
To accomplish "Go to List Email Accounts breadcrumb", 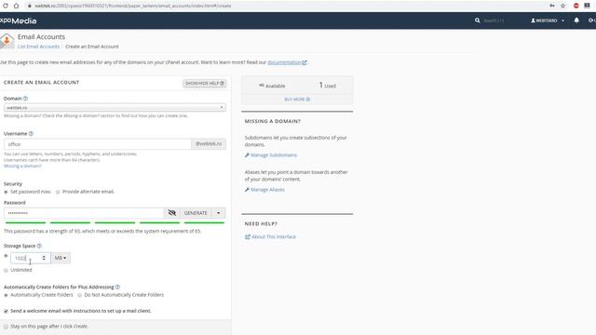I will 38,47.
